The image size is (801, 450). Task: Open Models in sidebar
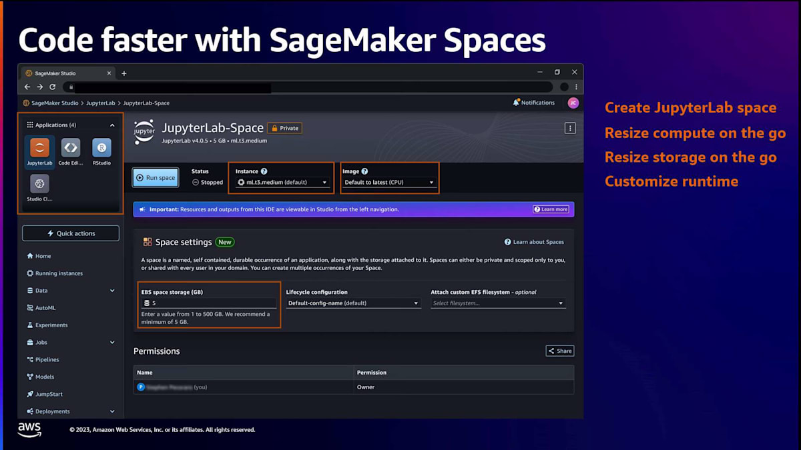click(x=41, y=377)
